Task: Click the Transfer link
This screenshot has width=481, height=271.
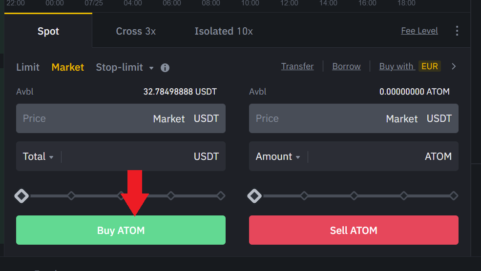Action: click(297, 66)
